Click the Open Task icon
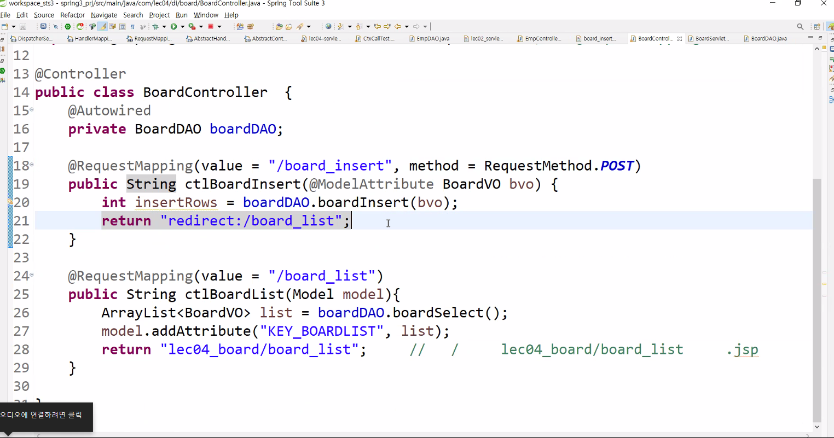 289,26
